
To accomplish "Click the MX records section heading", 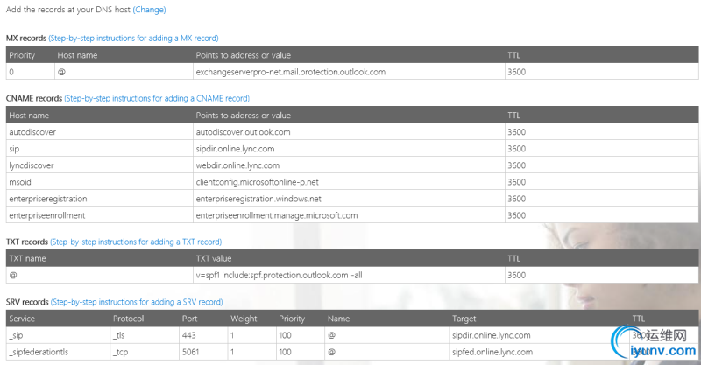I will (26, 38).
